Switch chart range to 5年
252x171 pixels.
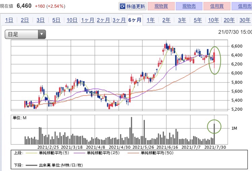point(198,20)
